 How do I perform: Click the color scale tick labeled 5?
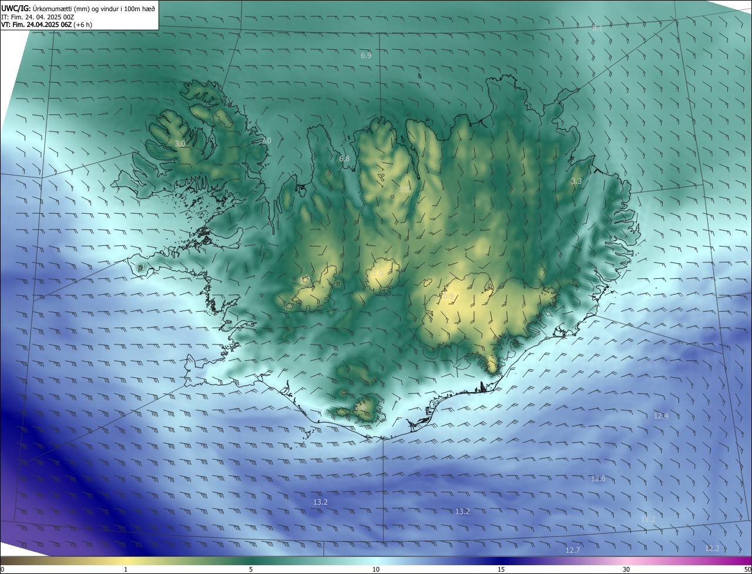(251, 569)
